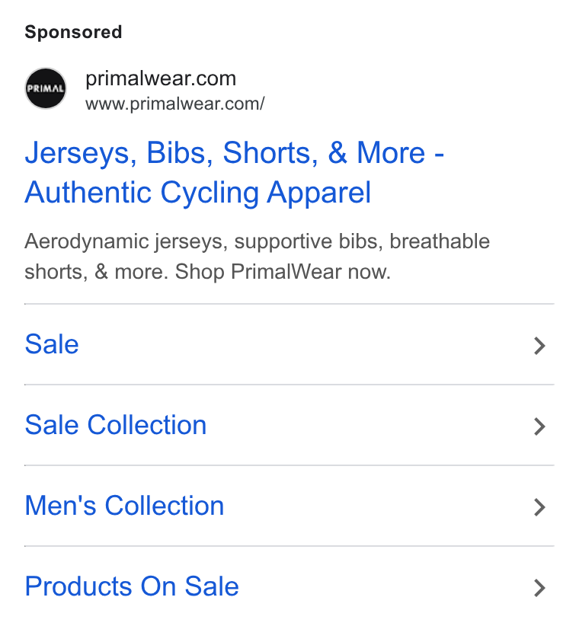Click the word 'breathable' in ad description

pos(440,241)
